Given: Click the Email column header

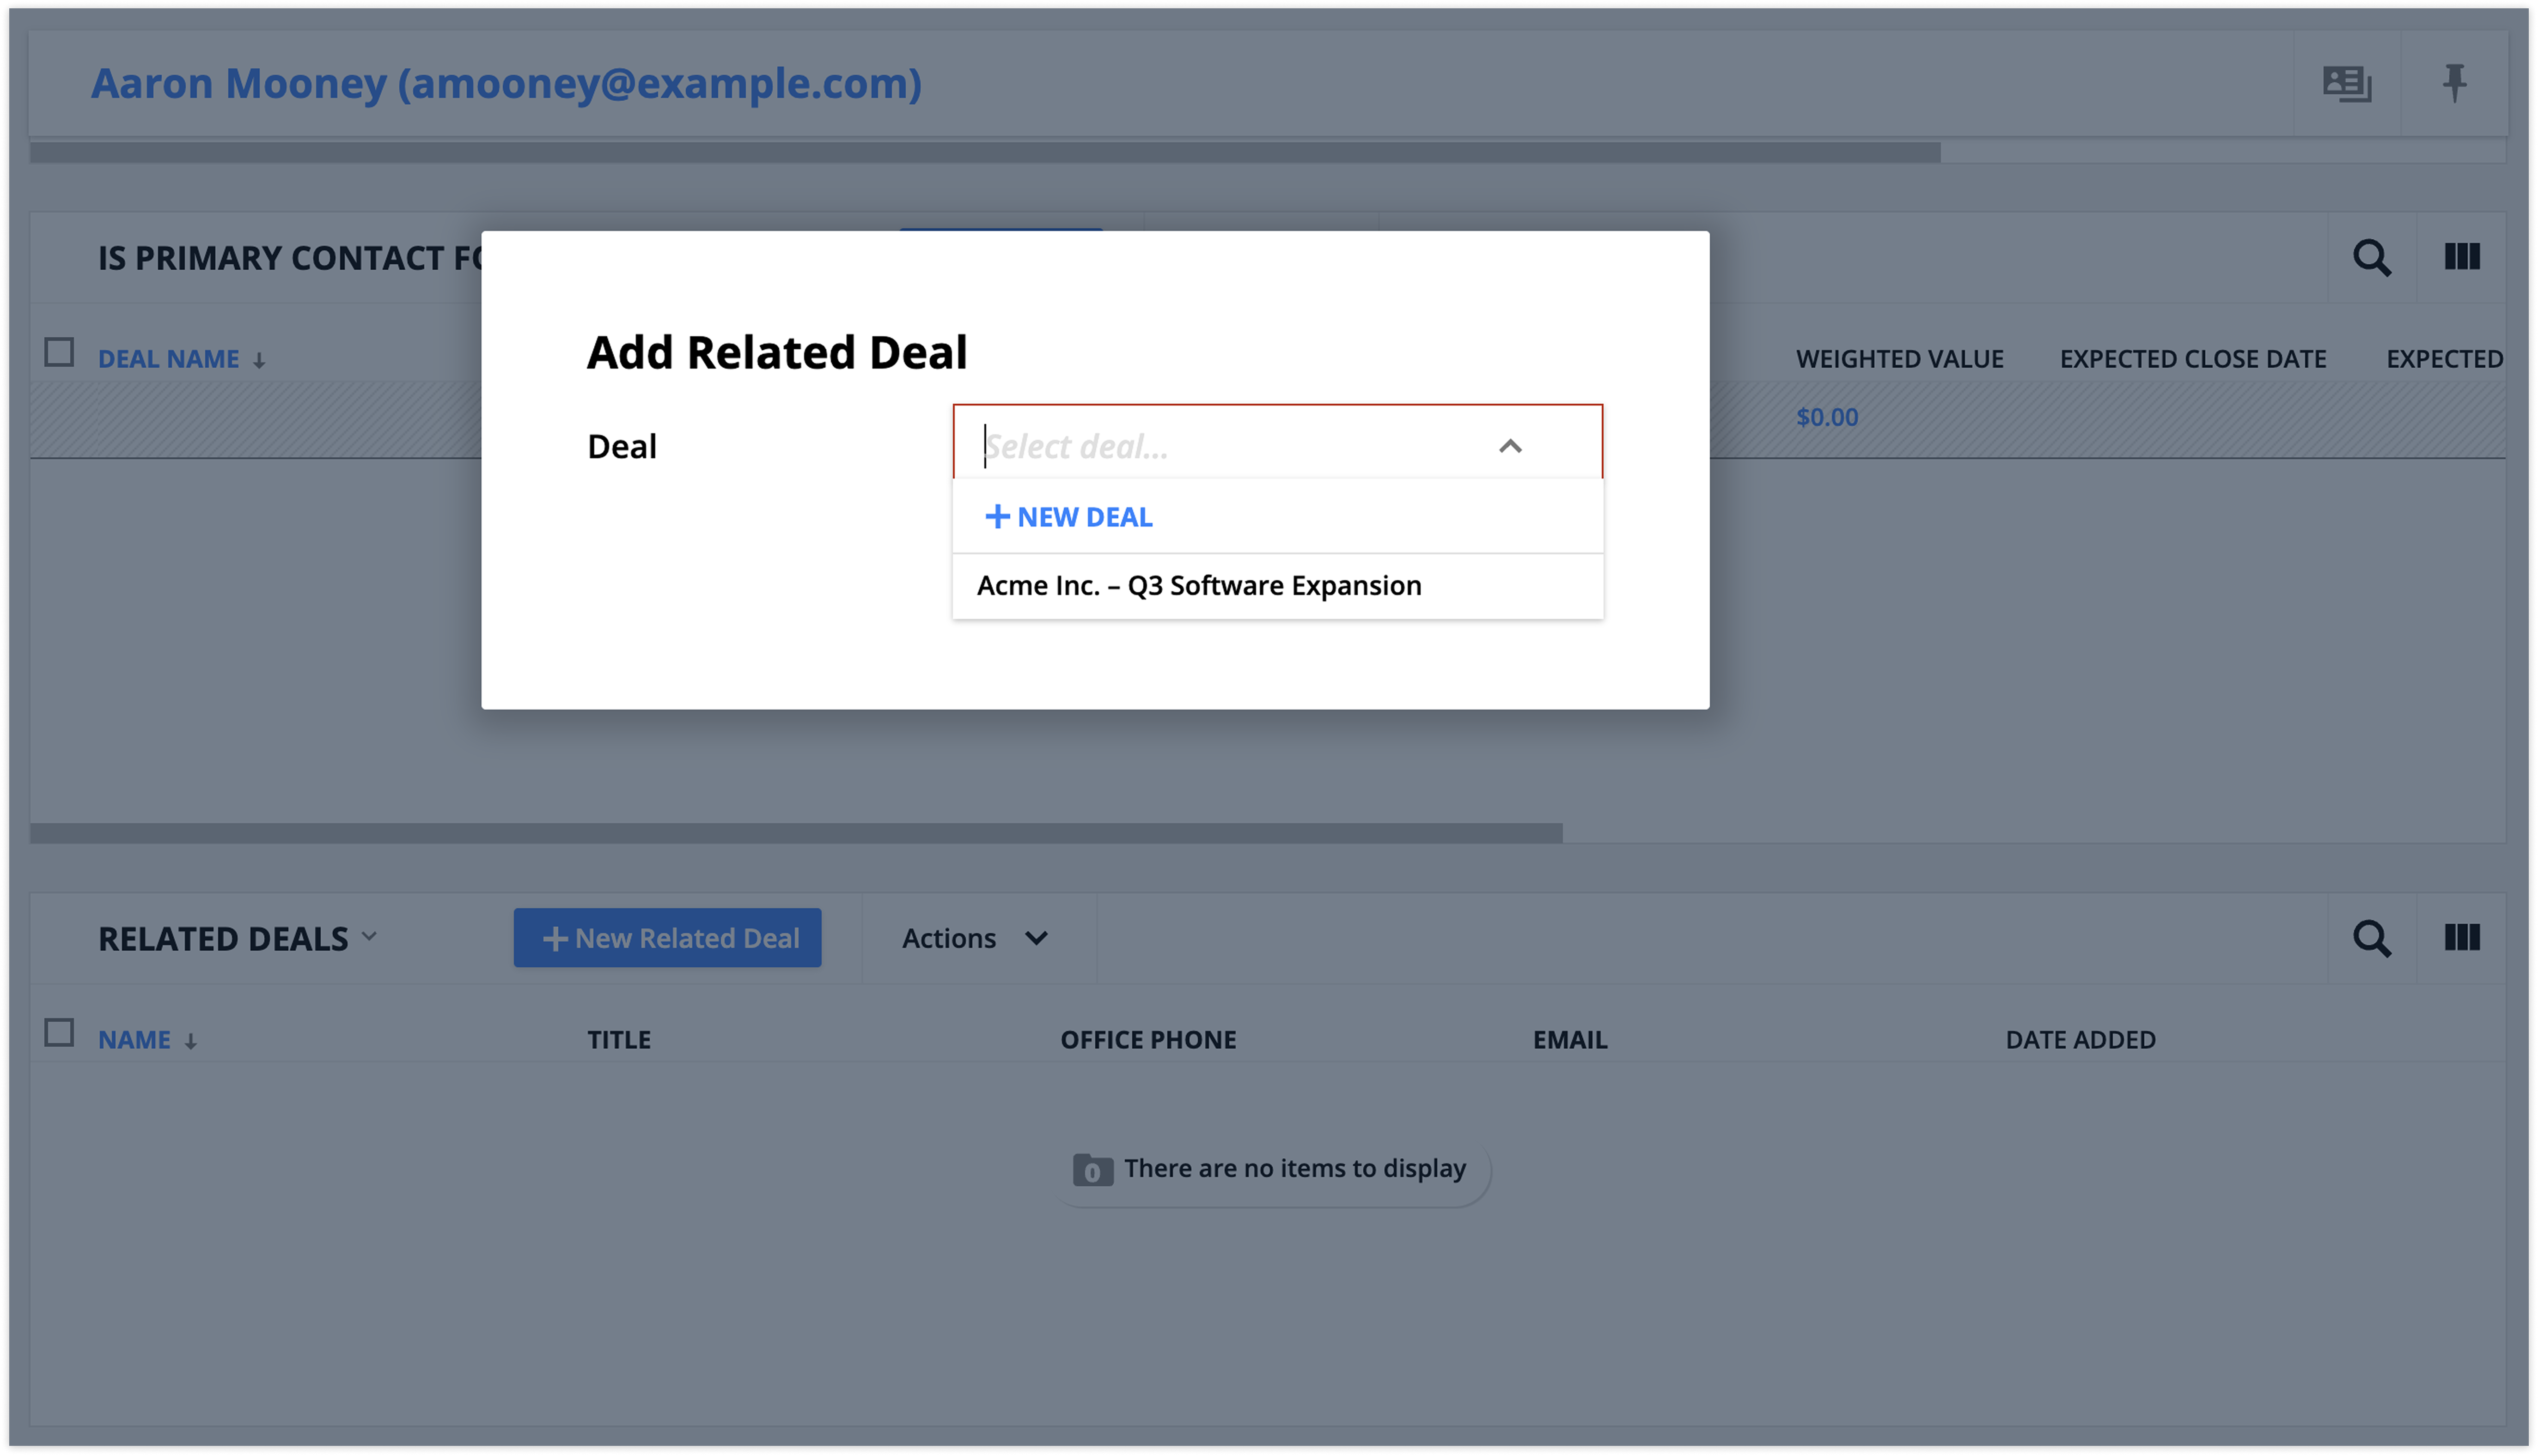Looking at the screenshot, I should coord(1570,1040).
